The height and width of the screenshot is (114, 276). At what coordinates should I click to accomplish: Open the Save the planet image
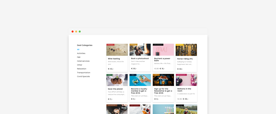117,80
